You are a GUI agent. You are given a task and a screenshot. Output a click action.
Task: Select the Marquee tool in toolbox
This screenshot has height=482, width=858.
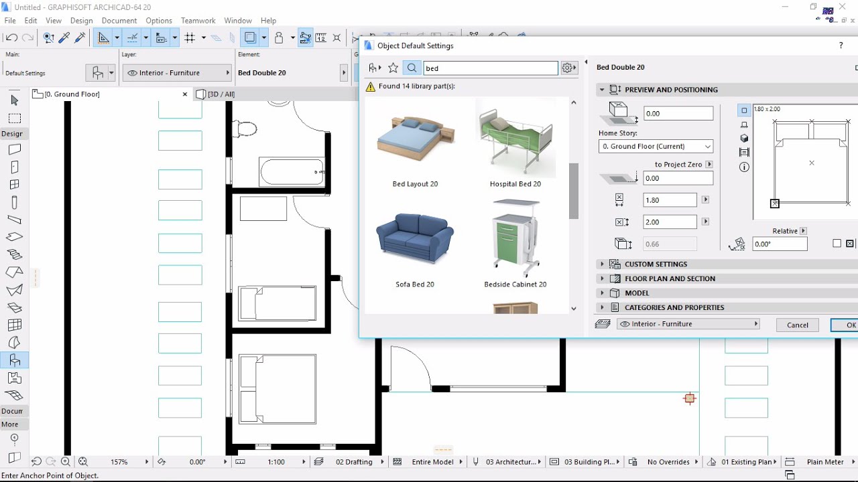tap(14, 118)
